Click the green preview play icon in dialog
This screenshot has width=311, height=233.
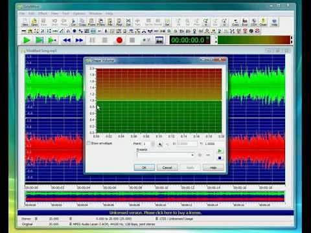click(x=220, y=151)
